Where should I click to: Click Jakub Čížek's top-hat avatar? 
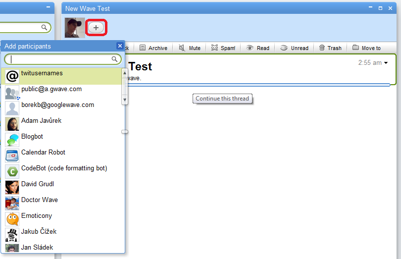coord(12,235)
